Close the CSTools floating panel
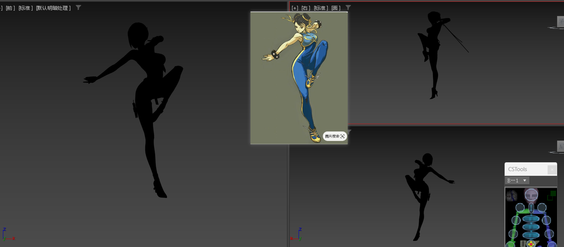Image resolution: width=564 pixels, height=247 pixels. [552, 169]
